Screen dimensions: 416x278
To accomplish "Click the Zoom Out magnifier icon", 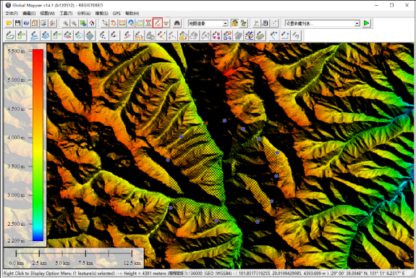I will (x=74, y=23).
